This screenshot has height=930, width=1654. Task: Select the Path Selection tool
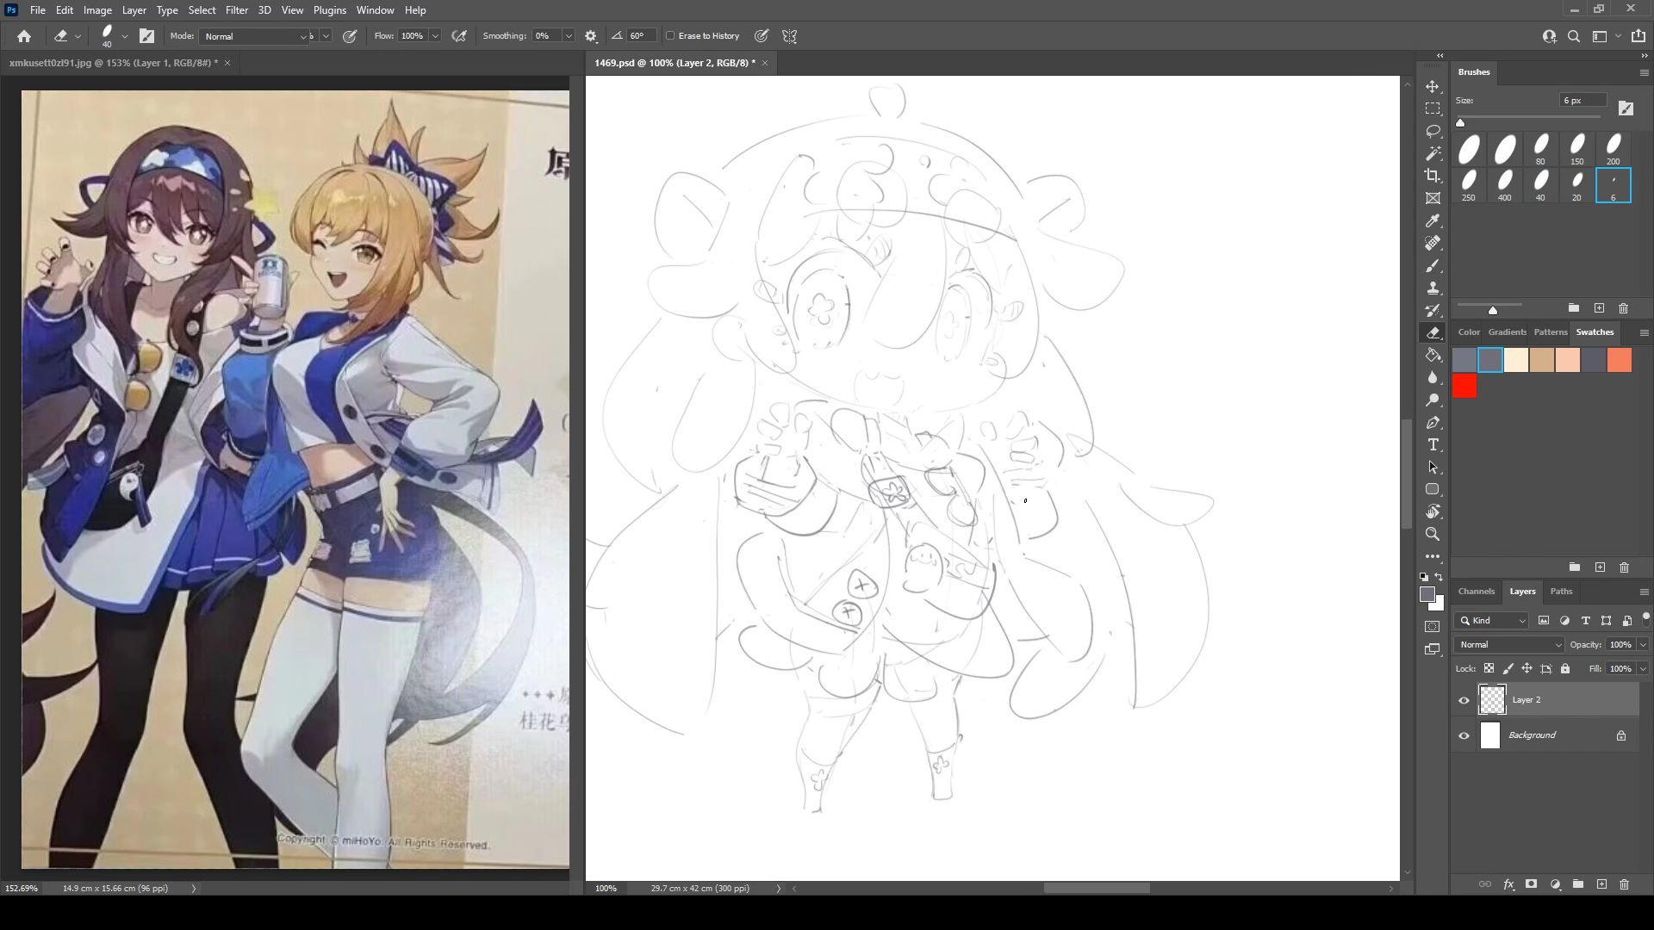(x=1433, y=468)
